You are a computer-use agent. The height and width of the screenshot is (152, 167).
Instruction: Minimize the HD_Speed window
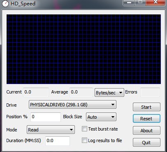coord(129,2)
